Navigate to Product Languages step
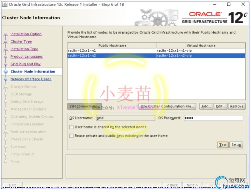 (x=27, y=57)
